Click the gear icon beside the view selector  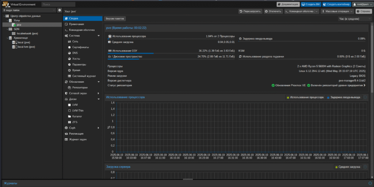60,10
